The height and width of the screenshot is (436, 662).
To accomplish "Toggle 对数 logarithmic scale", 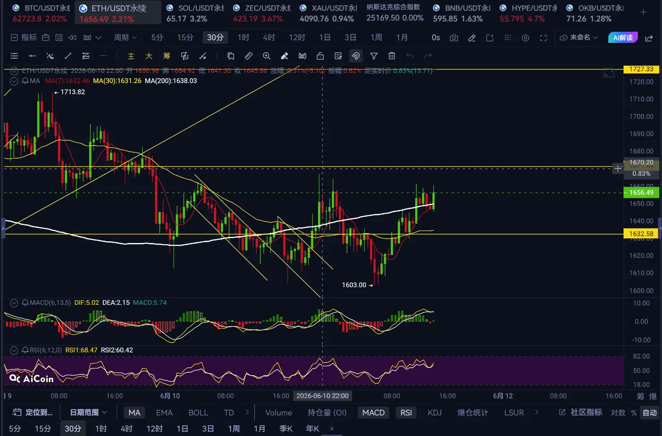I will click(618, 412).
